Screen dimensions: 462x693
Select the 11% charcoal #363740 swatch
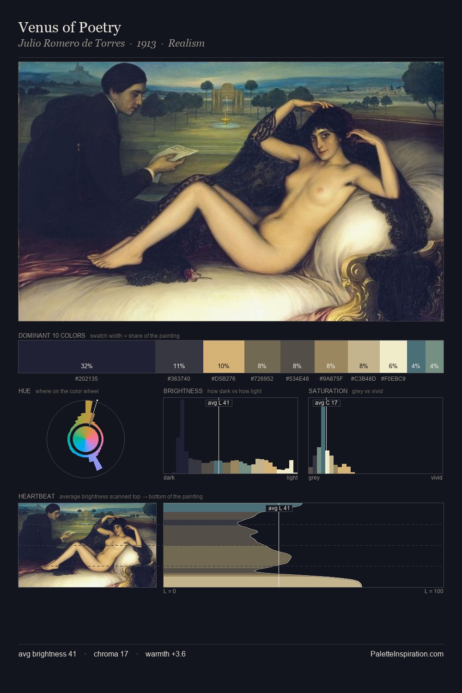179,357
